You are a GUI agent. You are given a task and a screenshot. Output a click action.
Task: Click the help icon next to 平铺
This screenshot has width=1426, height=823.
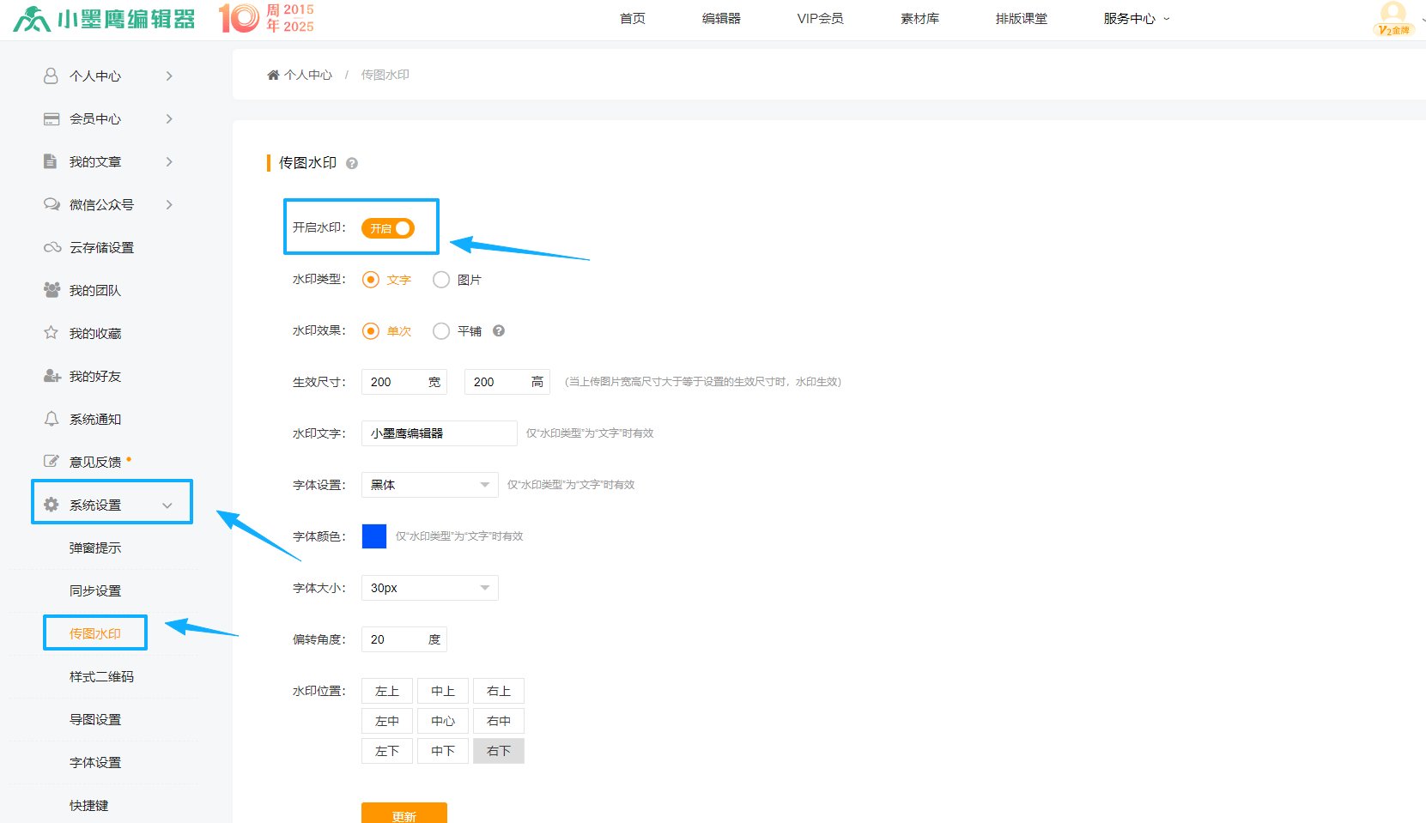(x=499, y=331)
